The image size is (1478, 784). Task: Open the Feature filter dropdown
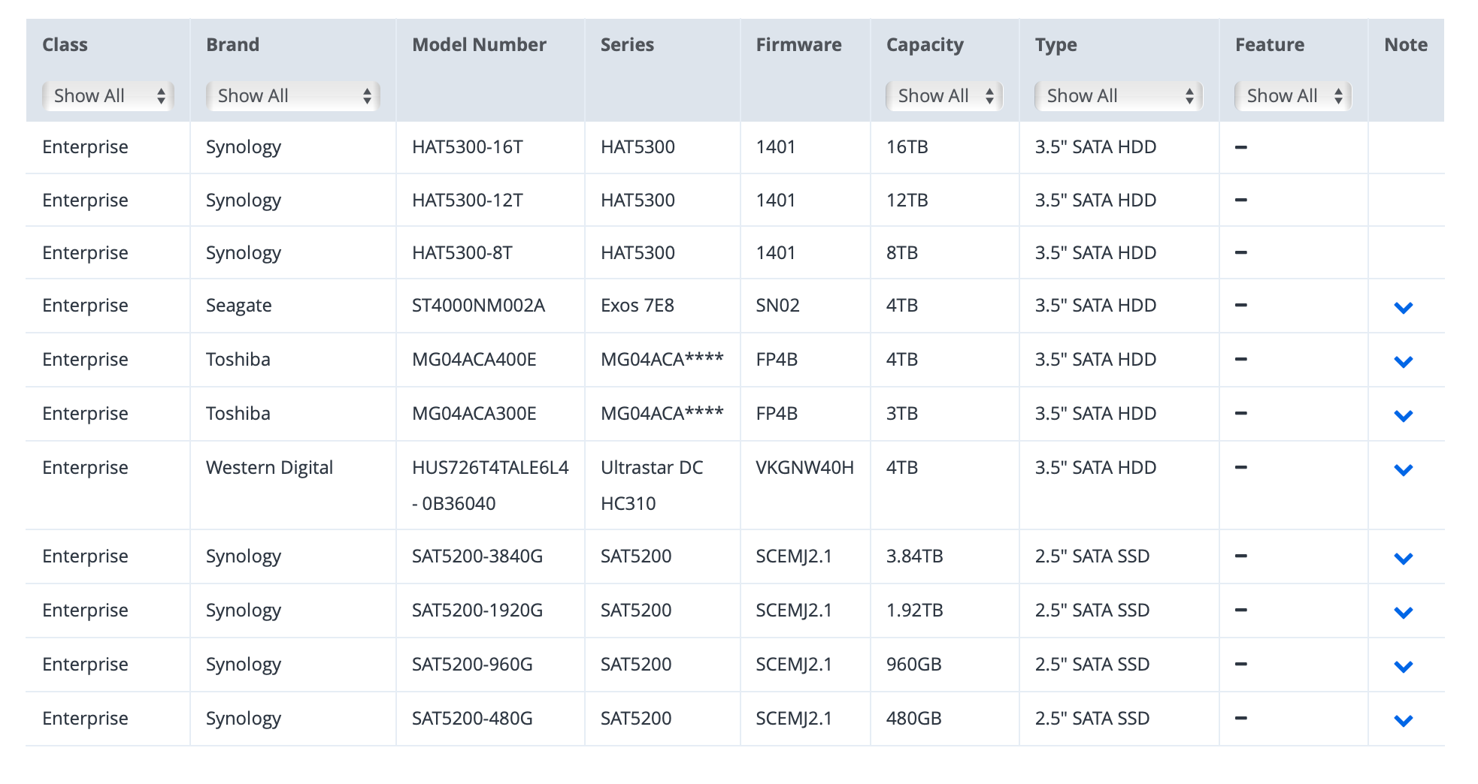pyautogui.click(x=1293, y=96)
